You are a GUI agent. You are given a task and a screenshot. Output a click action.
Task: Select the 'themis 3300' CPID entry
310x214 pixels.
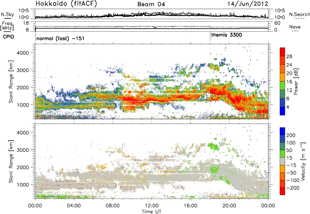(x=227, y=35)
